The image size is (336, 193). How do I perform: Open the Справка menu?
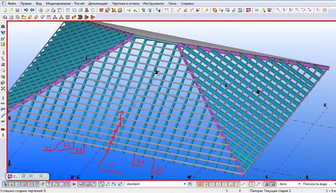(187, 4)
